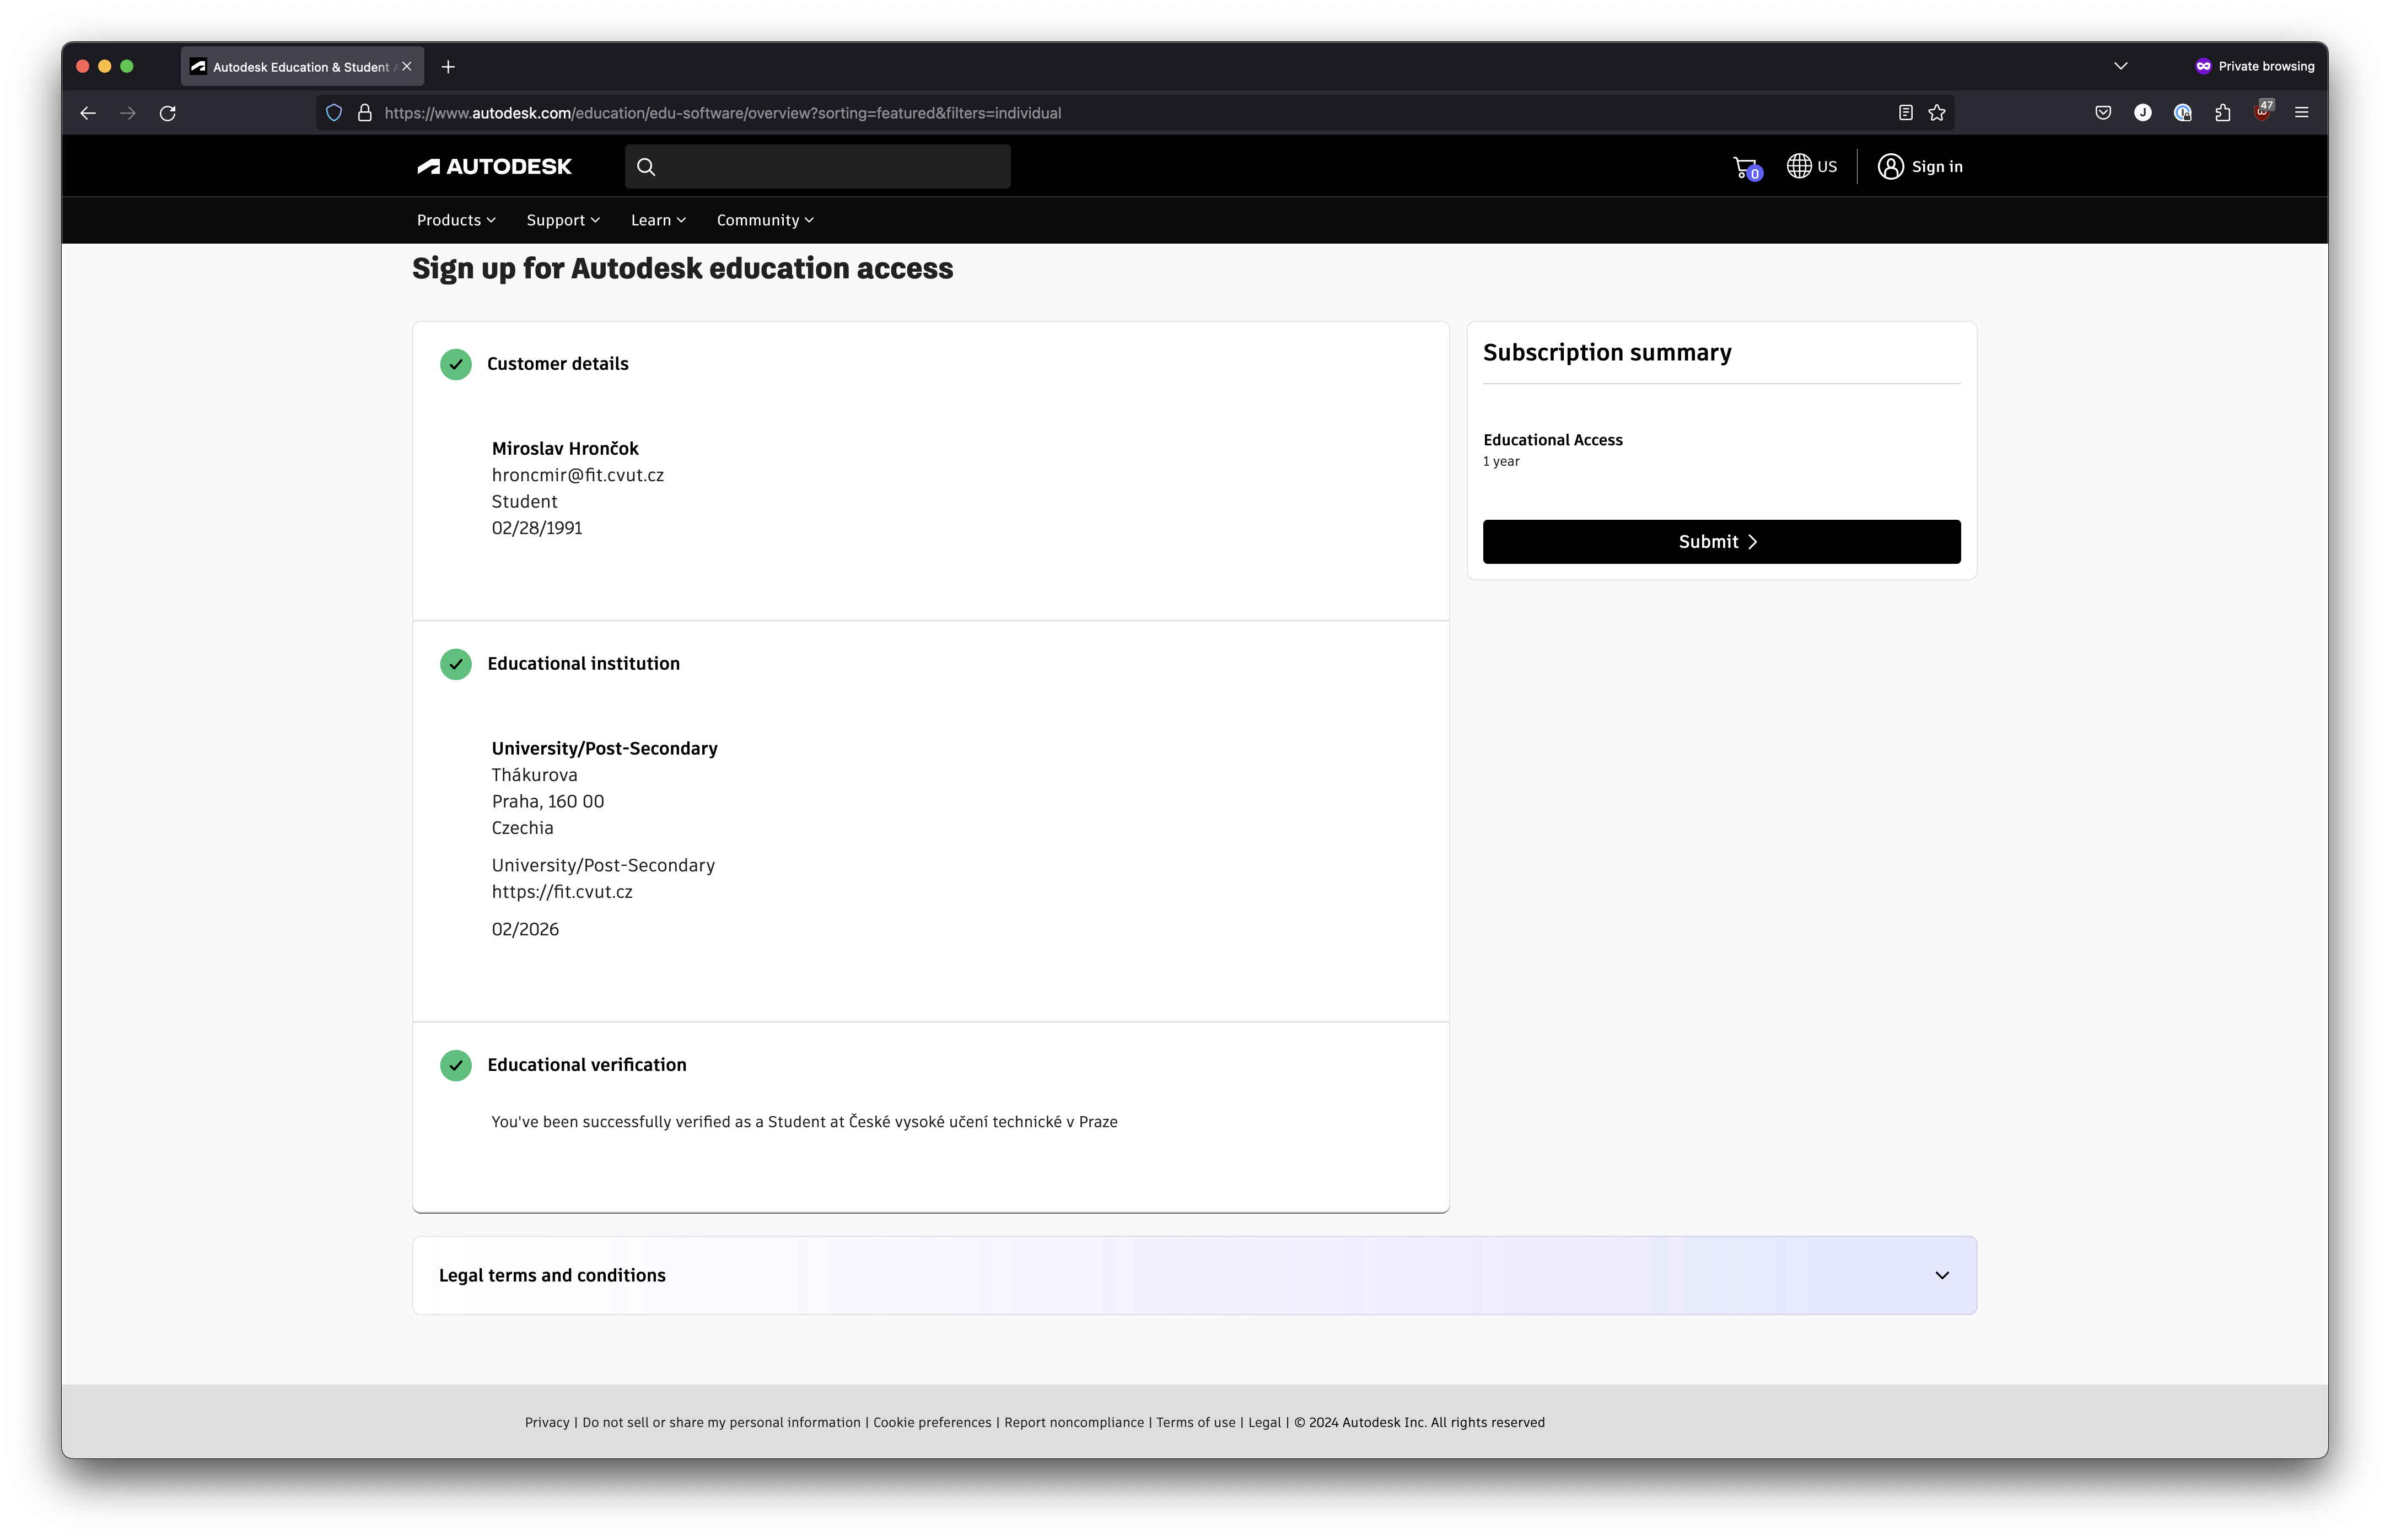Click the Autodesk logo
The width and height of the screenshot is (2390, 1540).
(494, 167)
